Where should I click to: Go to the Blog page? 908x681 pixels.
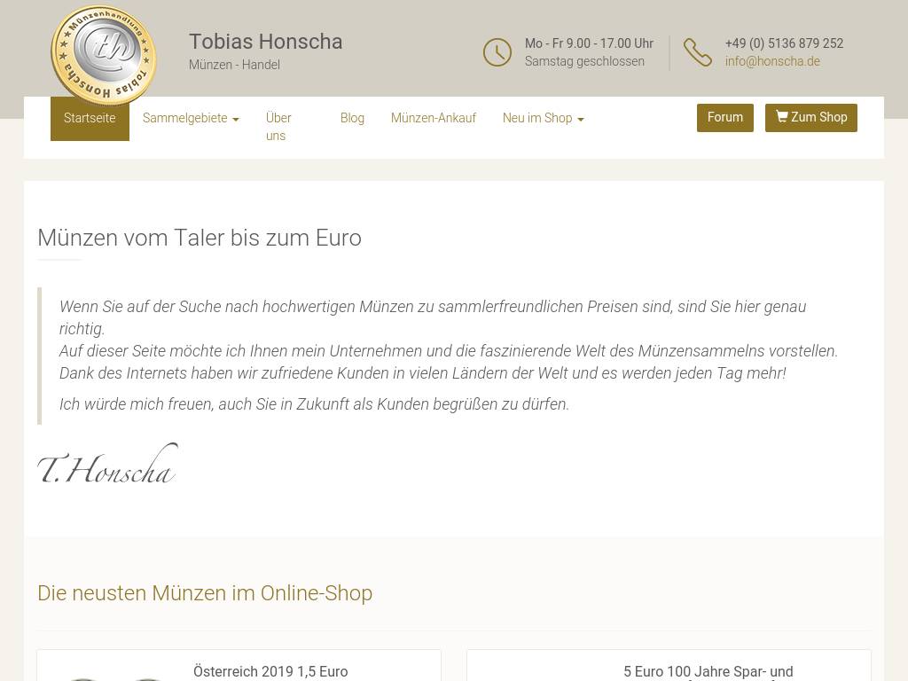(352, 118)
